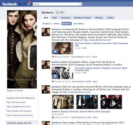Image resolution: width=133 pixels, height=125 pixels.
Task: Open http://www.Burberry.com/ in third post
Action: tap(77, 92)
